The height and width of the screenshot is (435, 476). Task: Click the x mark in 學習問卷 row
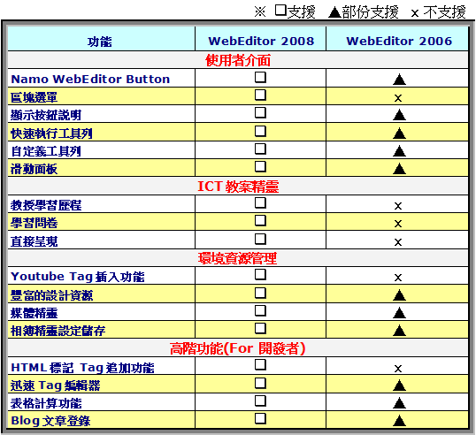click(398, 224)
